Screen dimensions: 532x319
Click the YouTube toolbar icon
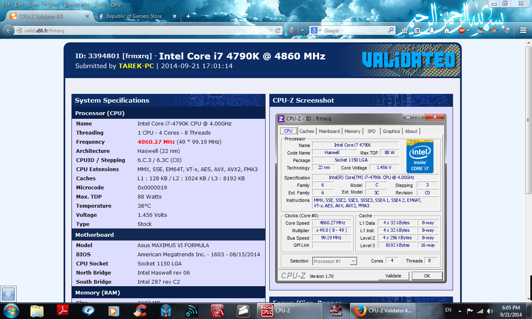pos(481,30)
